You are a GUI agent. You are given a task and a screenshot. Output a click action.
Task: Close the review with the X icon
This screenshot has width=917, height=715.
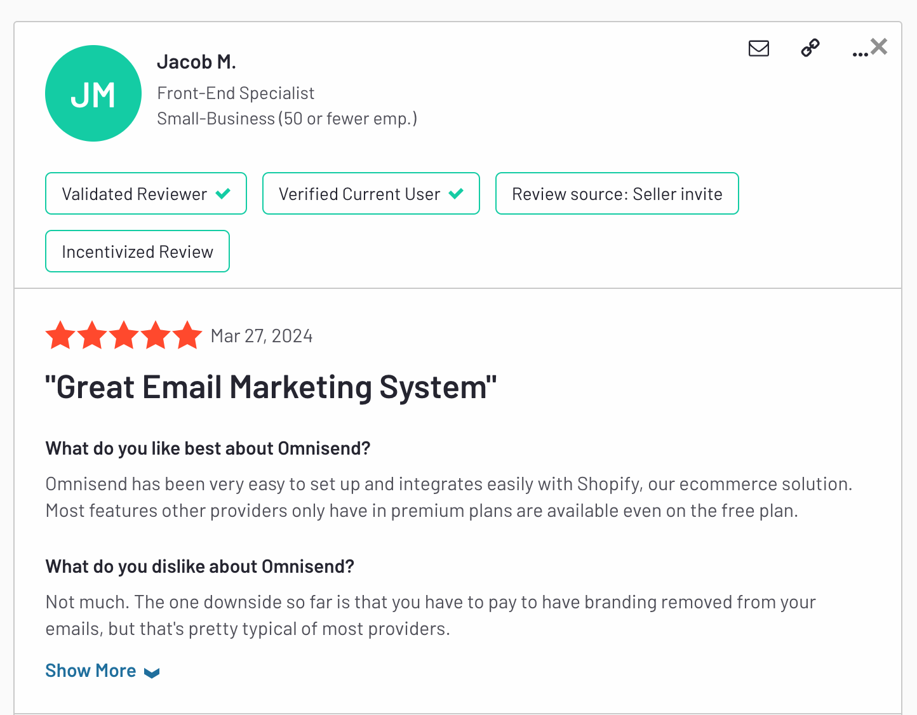879,46
